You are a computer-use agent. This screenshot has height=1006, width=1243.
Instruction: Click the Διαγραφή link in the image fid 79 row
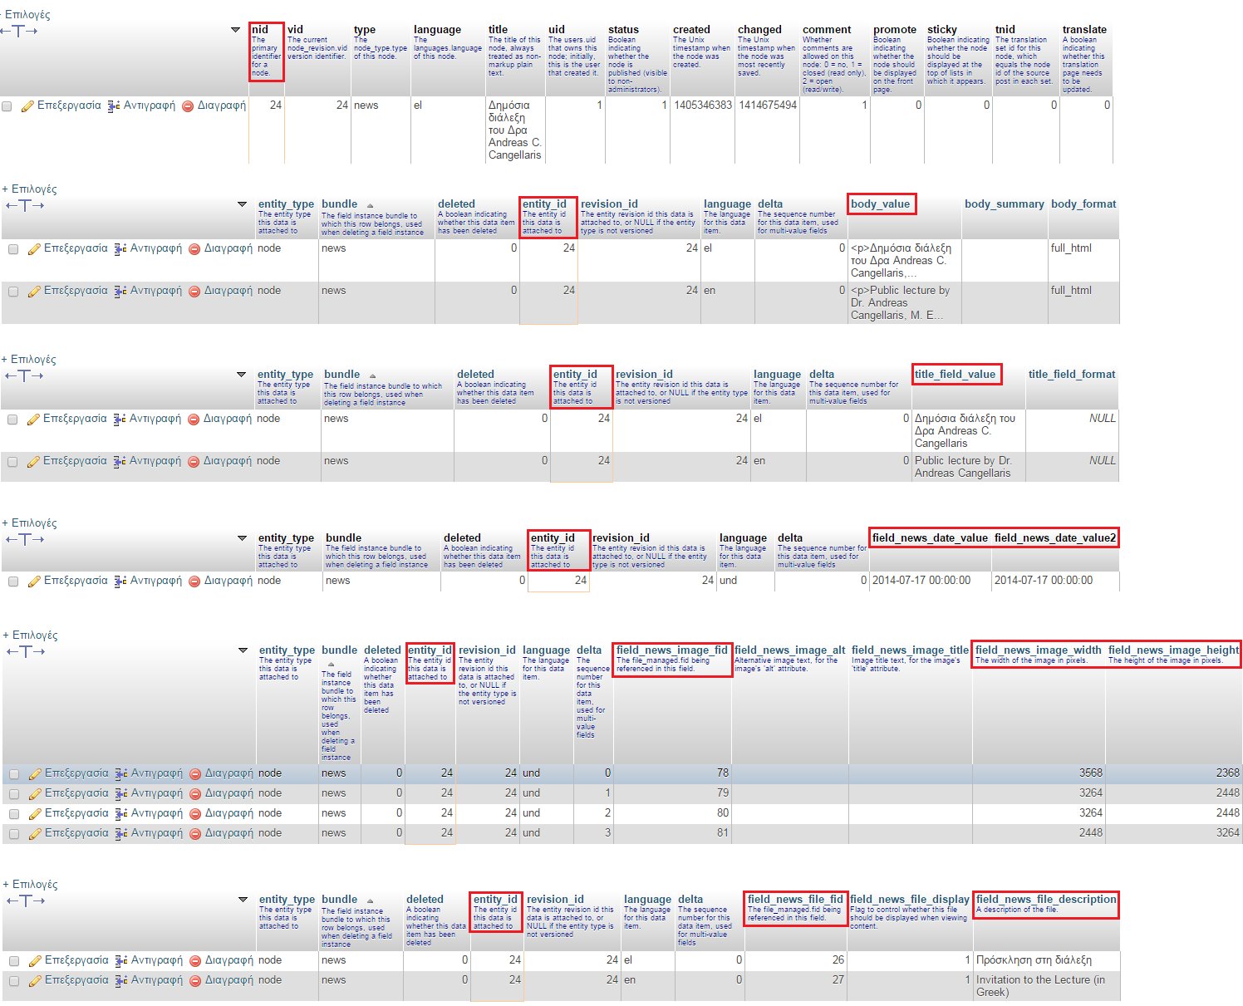(x=229, y=793)
